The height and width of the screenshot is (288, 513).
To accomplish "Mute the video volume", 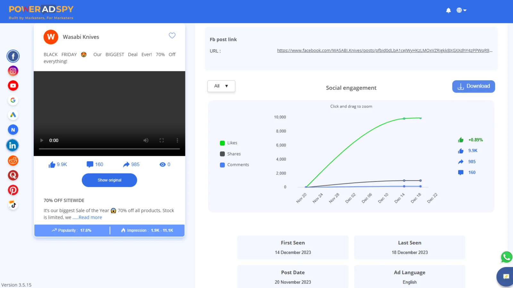I will click(x=146, y=140).
